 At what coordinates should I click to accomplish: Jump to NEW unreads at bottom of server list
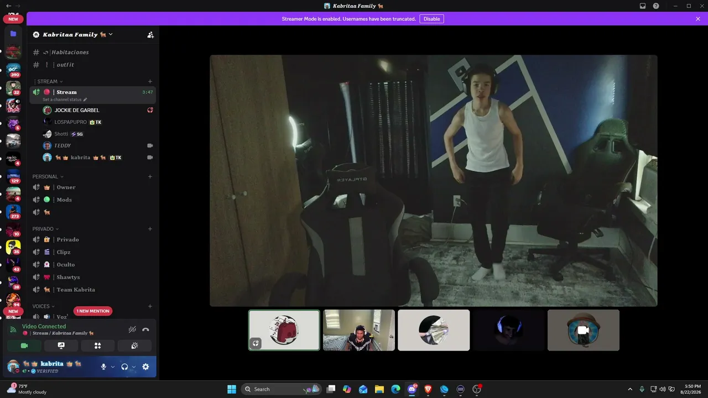pos(13,311)
